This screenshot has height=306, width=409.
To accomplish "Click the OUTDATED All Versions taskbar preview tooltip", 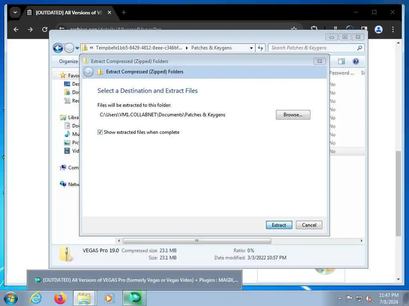I will coord(135,280).
